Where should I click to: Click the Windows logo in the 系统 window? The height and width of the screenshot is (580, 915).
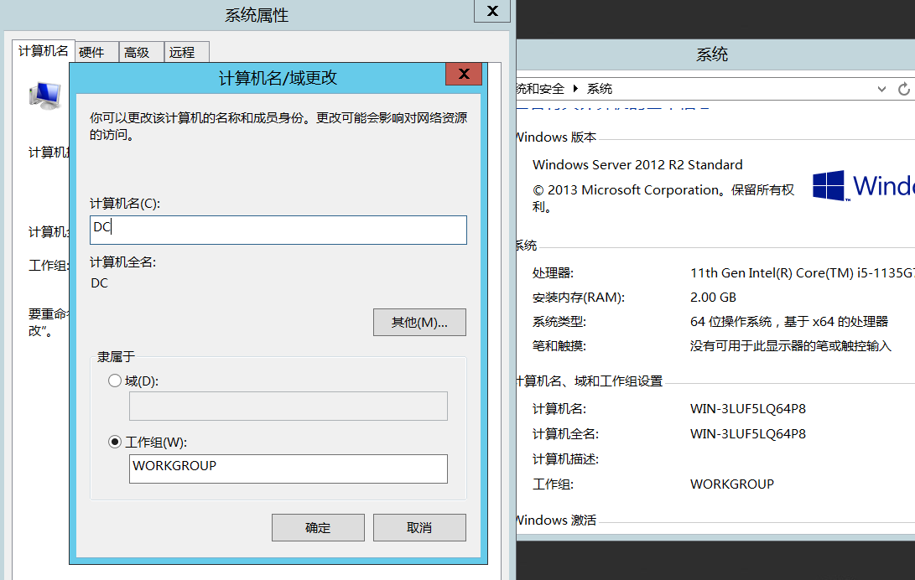click(828, 185)
